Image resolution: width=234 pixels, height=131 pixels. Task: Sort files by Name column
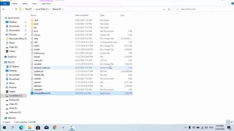point(33,15)
